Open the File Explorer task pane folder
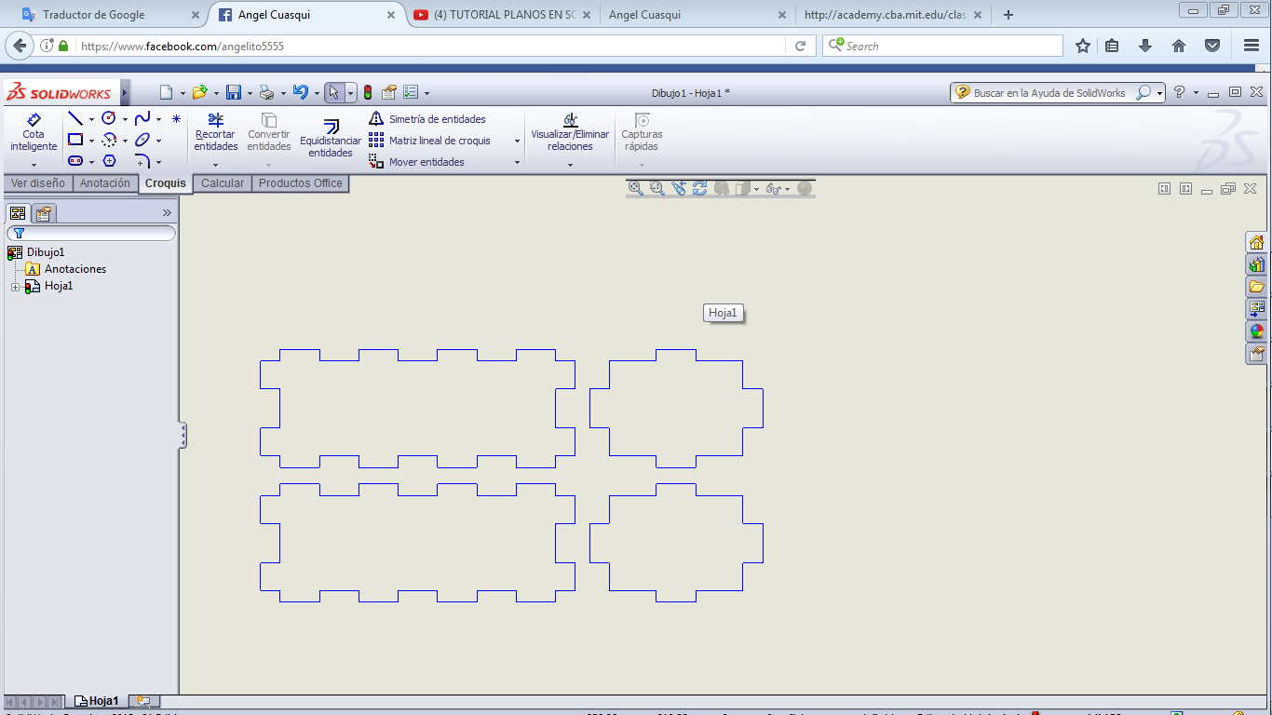Viewport: 1272px width, 715px height. click(x=1257, y=287)
